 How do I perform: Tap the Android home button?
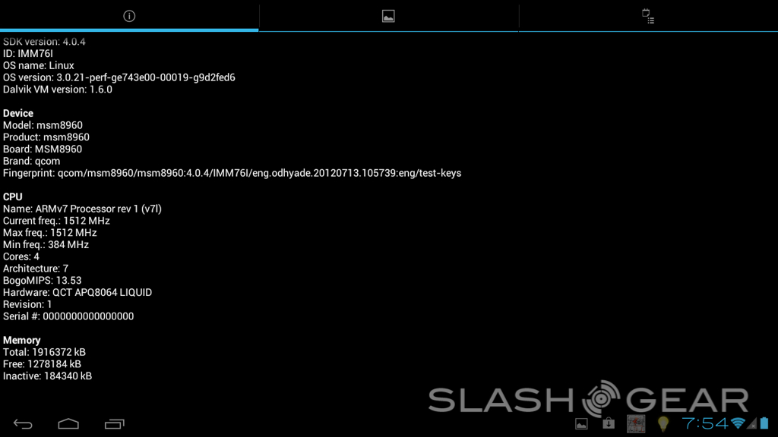(68, 423)
